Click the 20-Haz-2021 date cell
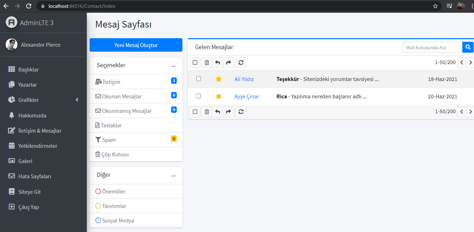The width and height of the screenshot is (474, 232). coord(442,96)
